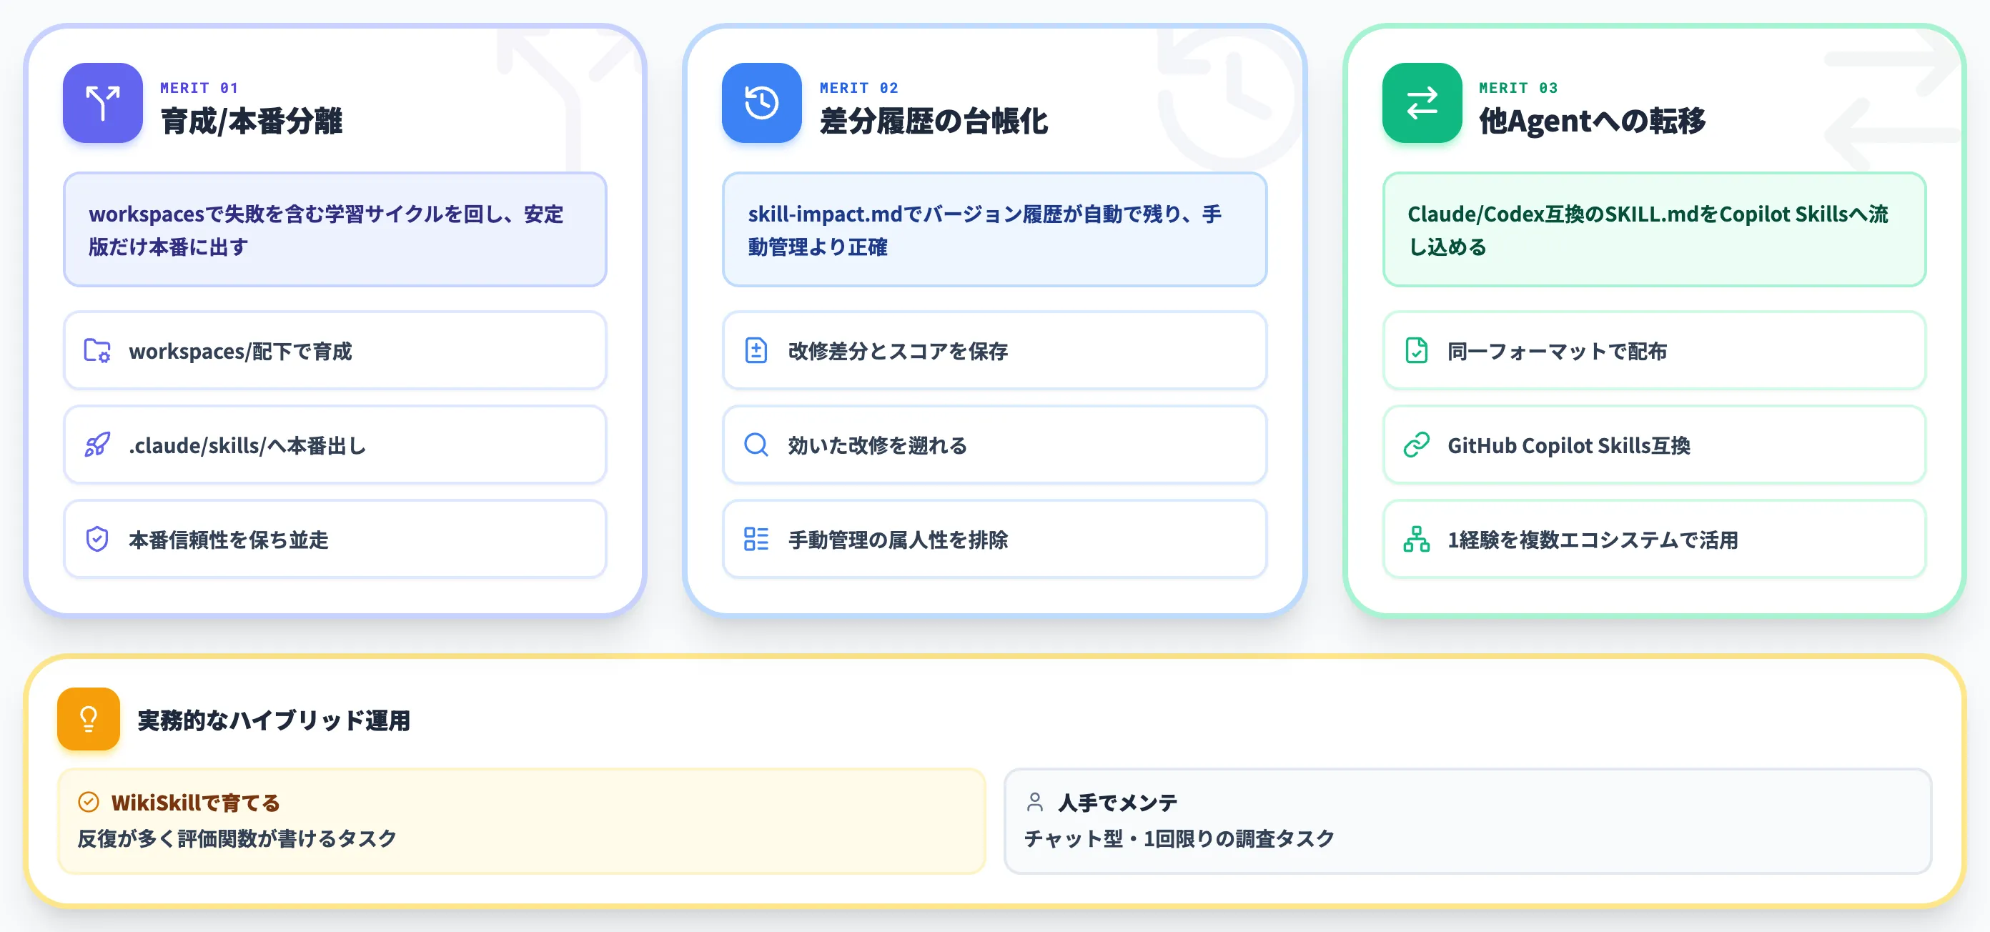Select the heading 他Agentへの転移
This screenshot has height=932, width=1990.
pos(1592,122)
